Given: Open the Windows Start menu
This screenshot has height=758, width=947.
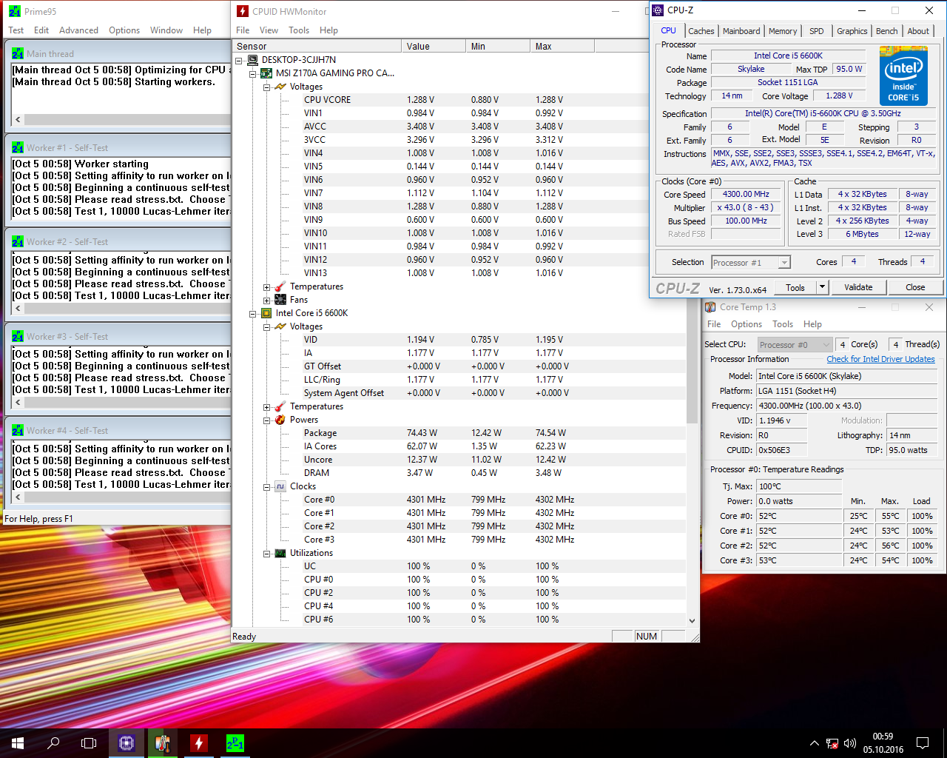Looking at the screenshot, I should pos(18,743).
